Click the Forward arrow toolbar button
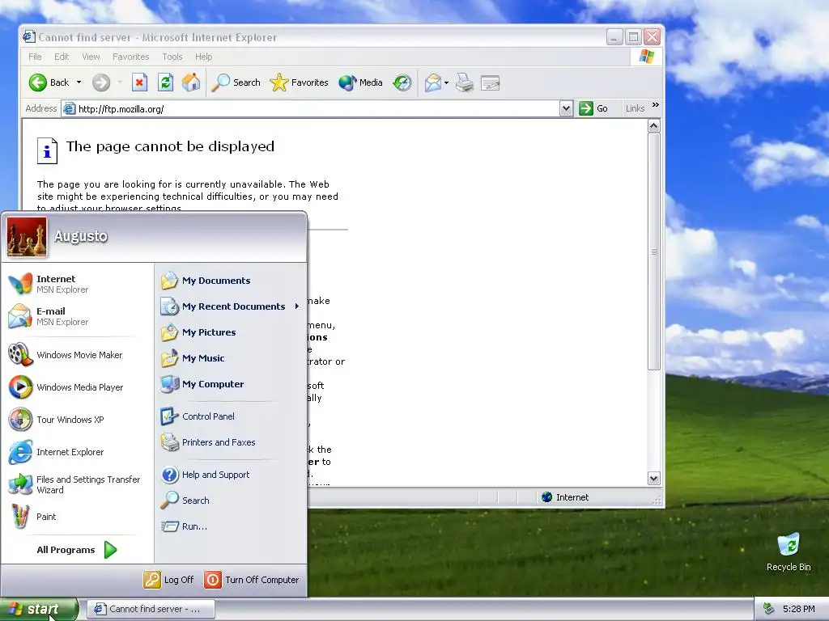829x621 pixels. (101, 82)
